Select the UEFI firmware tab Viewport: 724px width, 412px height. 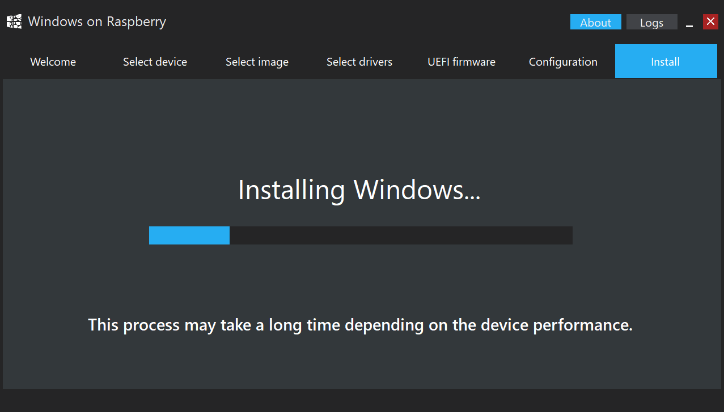point(462,62)
